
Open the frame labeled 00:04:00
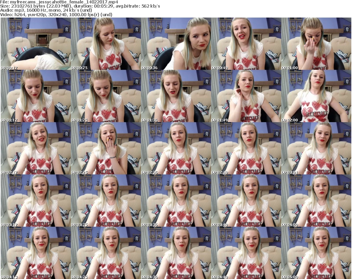coord(316,201)
